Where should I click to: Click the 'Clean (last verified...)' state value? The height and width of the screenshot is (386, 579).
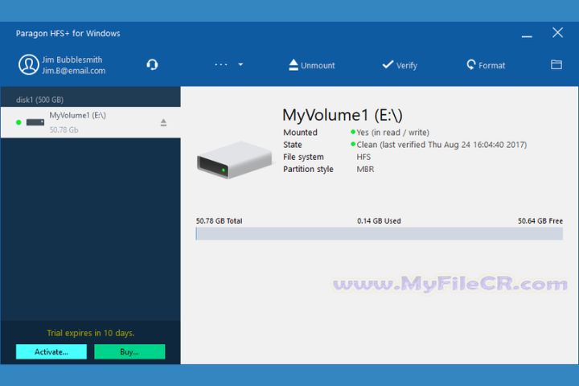[441, 145]
